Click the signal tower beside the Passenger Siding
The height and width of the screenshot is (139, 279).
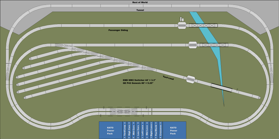click(182, 19)
